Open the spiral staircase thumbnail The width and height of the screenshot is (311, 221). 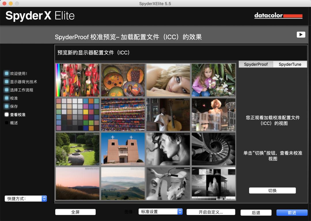(x=214, y=149)
